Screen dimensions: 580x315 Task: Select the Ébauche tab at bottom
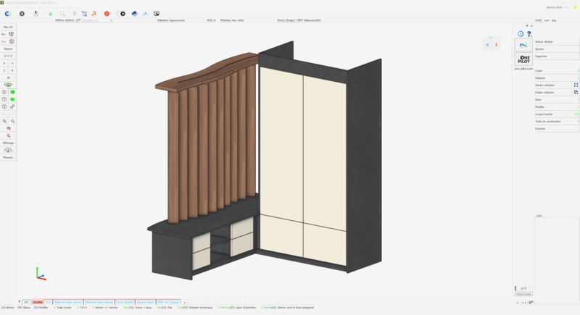(37, 303)
